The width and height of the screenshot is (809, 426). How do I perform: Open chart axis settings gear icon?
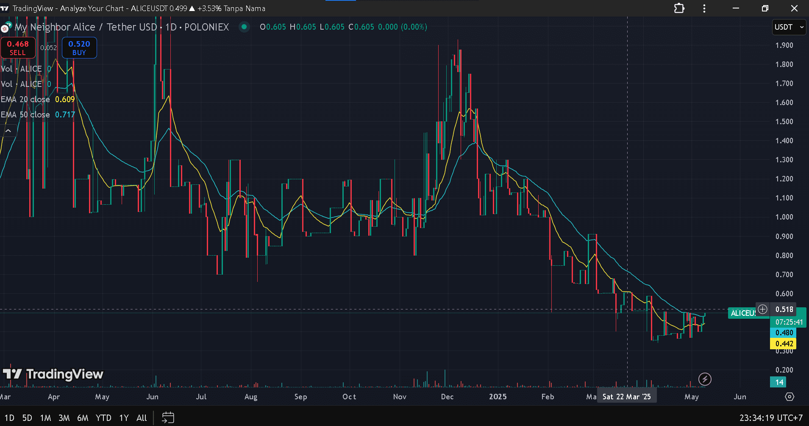tap(789, 397)
